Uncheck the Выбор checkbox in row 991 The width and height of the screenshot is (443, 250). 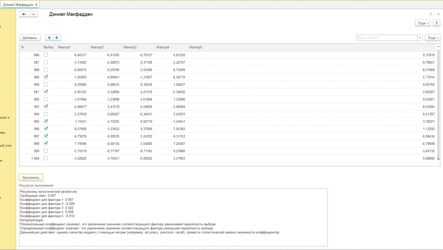coord(46,92)
